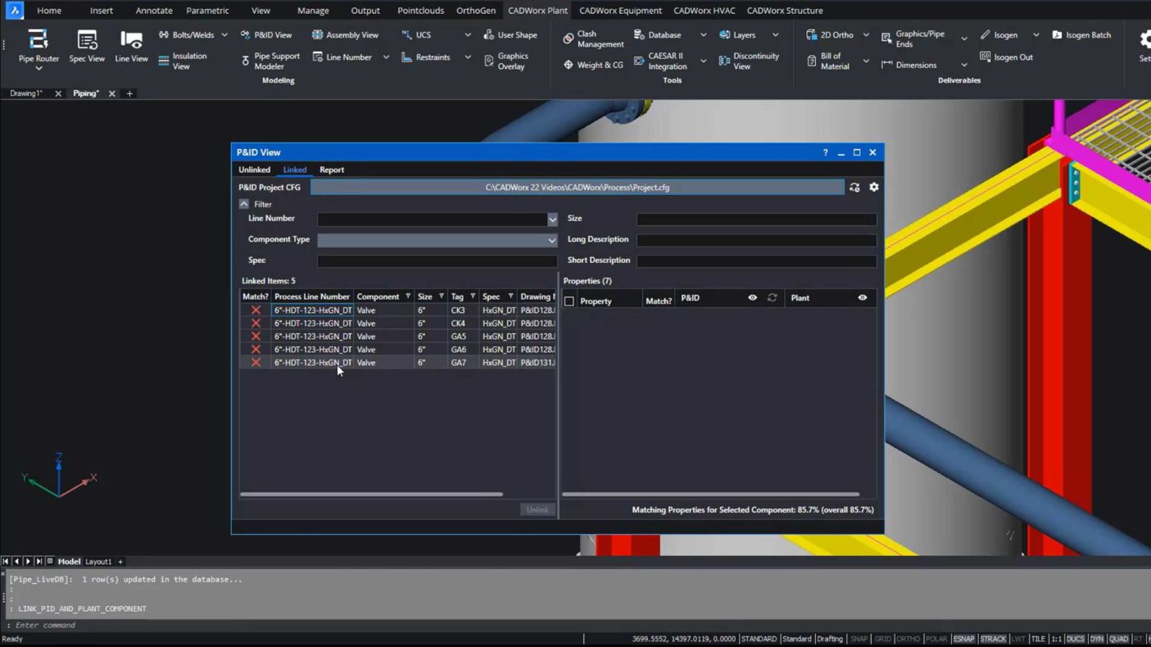Viewport: 1151px width, 647px height.
Task: Open Clash Management
Action: coord(593,39)
